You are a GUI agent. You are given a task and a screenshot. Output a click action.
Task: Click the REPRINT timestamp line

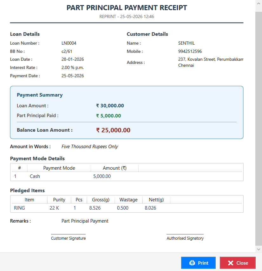click(127, 16)
